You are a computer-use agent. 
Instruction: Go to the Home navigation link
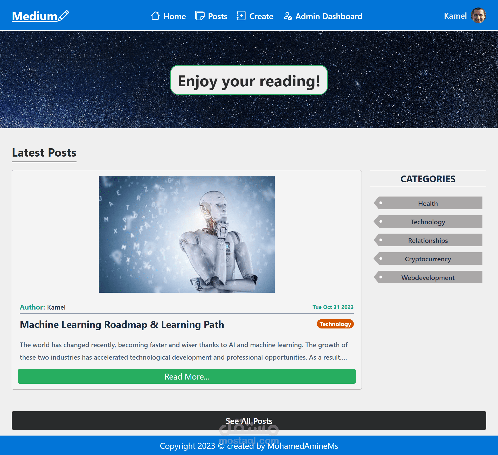point(175,16)
